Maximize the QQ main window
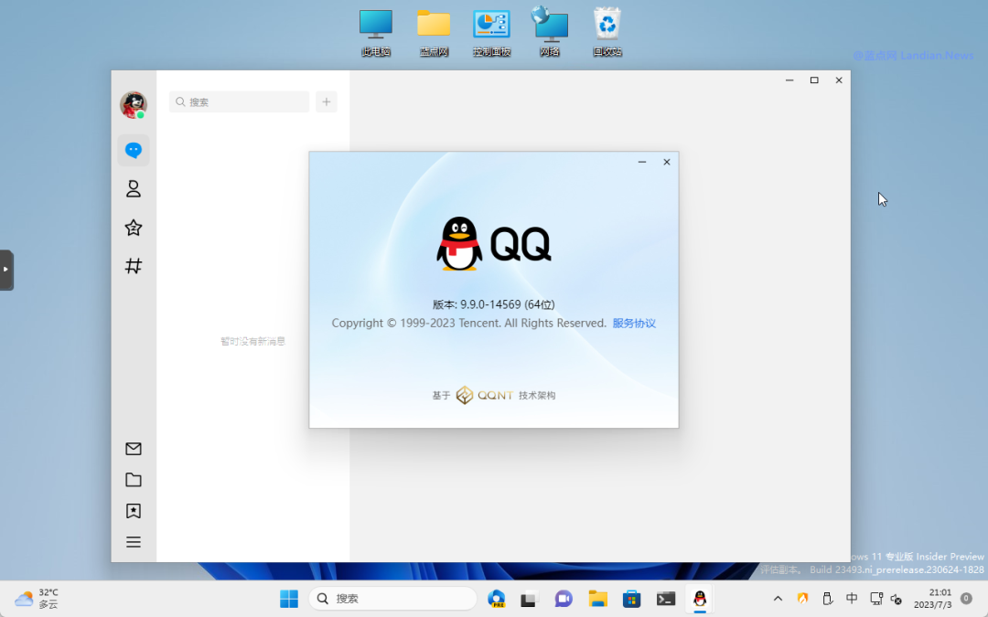The height and width of the screenshot is (617, 988). pyautogui.click(x=814, y=80)
